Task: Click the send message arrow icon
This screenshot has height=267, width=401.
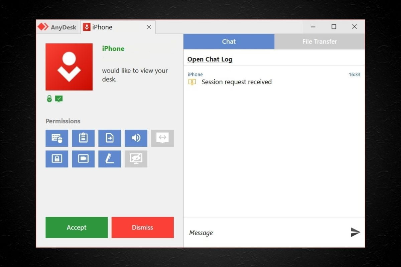Action: click(355, 232)
